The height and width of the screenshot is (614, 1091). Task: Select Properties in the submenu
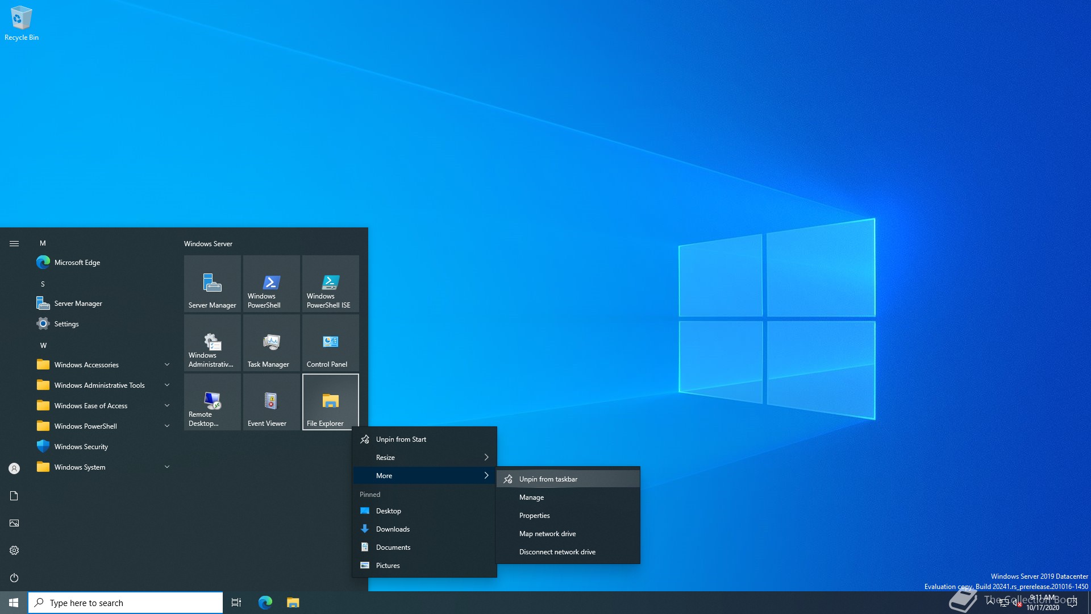pos(568,515)
